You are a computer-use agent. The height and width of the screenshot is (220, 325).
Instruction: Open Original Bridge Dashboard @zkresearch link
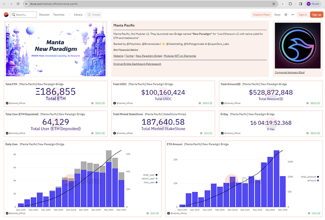(137, 64)
